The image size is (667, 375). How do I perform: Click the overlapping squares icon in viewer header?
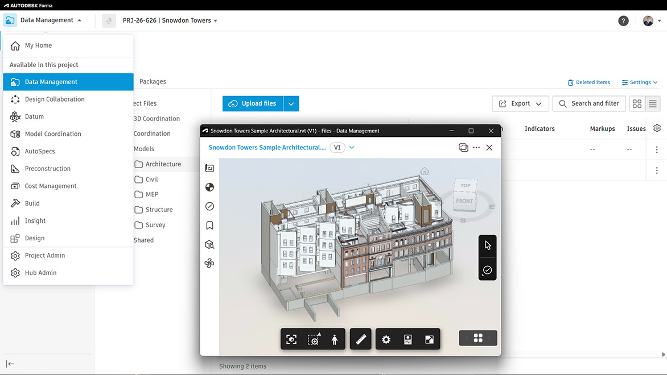coord(463,147)
